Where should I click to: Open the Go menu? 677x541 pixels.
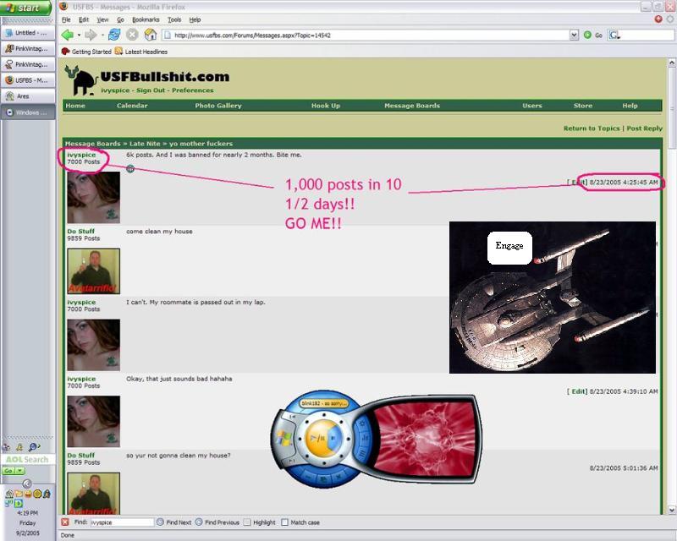120,19
